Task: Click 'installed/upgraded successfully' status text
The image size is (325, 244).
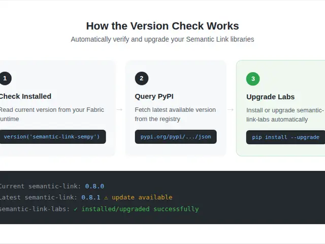Action: click(x=140, y=209)
